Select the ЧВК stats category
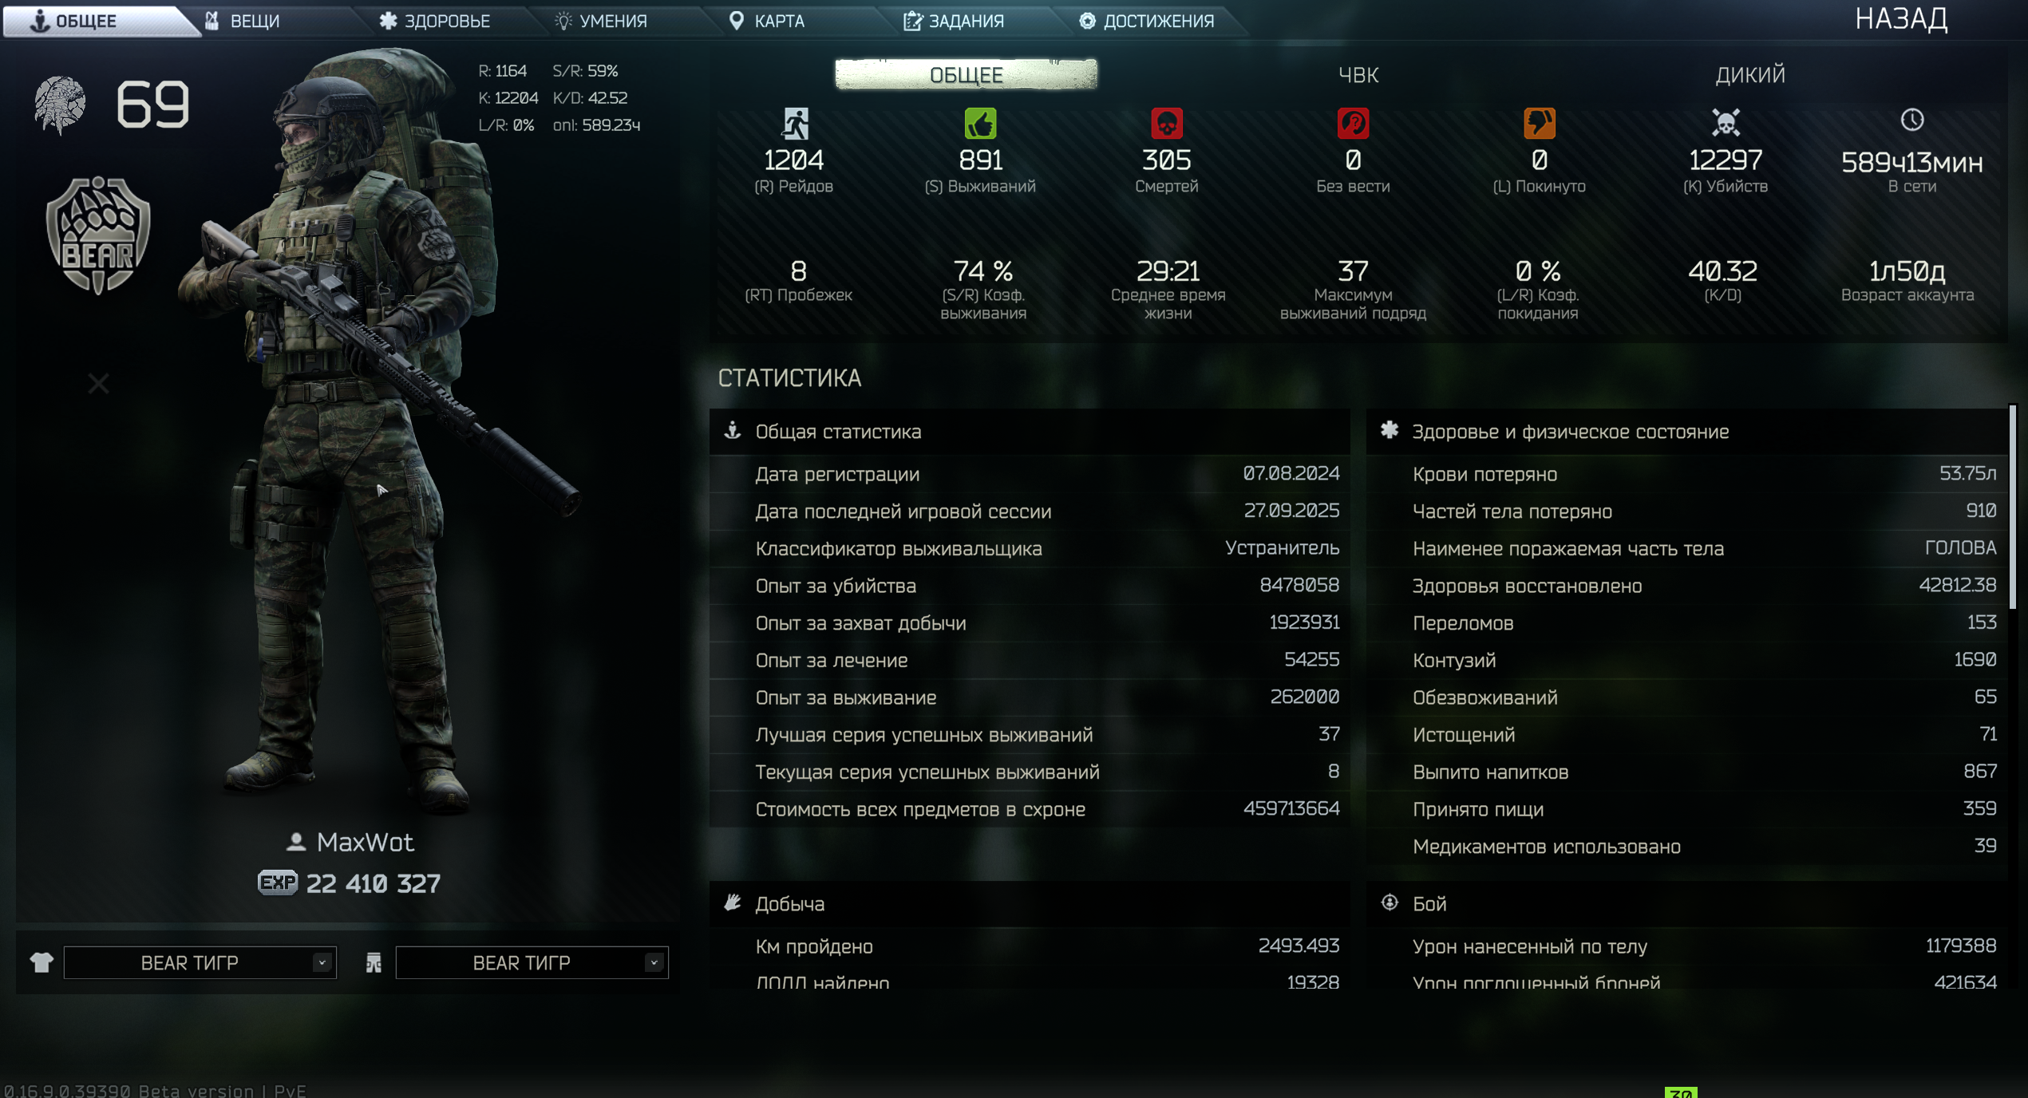 pos(1358,75)
